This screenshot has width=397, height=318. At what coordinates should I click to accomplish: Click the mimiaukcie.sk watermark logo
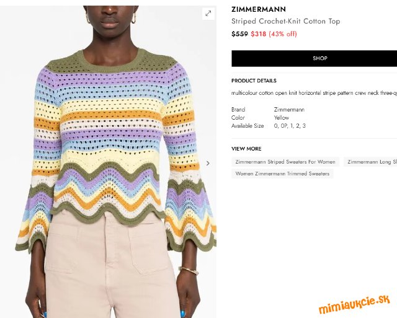click(354, 304)
